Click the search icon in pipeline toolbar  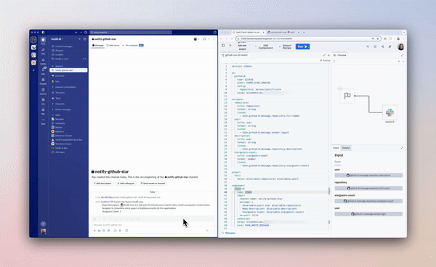(368, 46)
